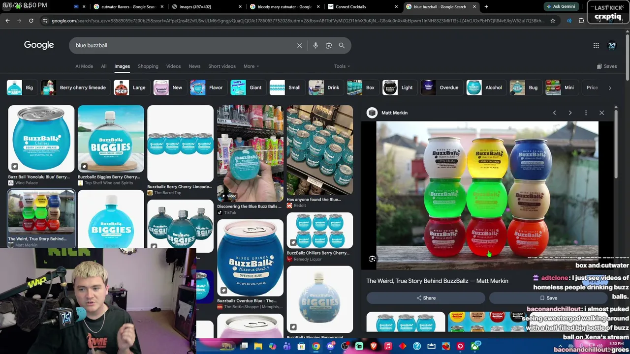Open File Explorer from the taskbar
Viewport: 630px width, 354px height.
pos(258,347)
